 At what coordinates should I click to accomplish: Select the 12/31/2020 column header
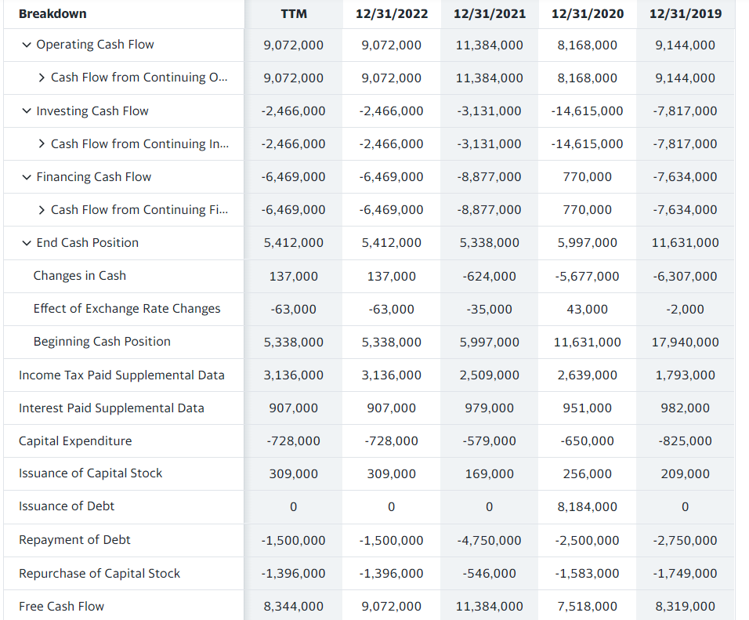click(588, 14)
